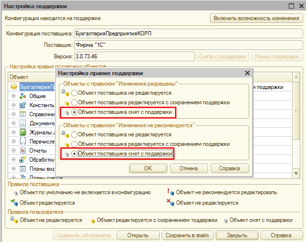The height and width of the screenshot is (242, 306).
Task: Click the Планы видов характеристик icon
Action: pyautogui.click(x=22, y=169)
